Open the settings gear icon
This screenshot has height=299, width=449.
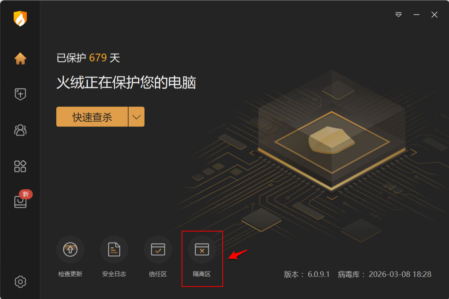[x=20, y=282]
